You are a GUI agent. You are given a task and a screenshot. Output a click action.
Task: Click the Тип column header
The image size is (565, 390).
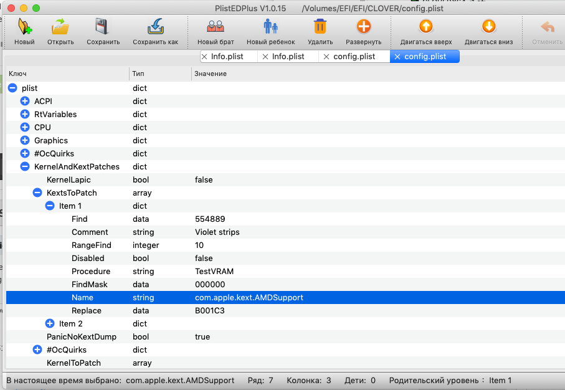[x=160, y=74]
